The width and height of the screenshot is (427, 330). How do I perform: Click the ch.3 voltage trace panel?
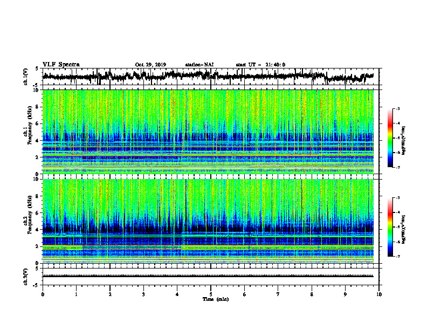coord(211,277)
